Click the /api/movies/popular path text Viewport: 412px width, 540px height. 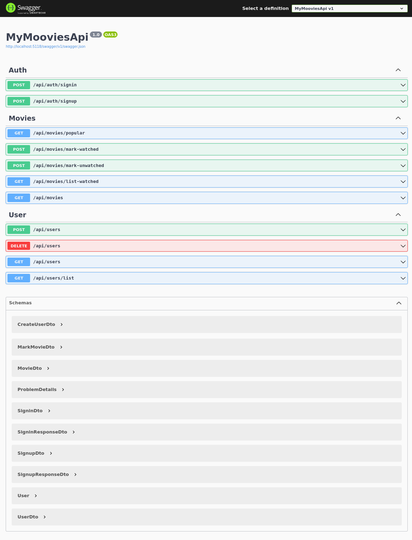59,133
